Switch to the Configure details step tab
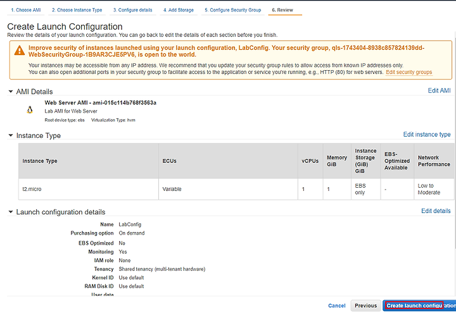Image resolution: width=456 pixels, height=318 pixels. [132, 10]
